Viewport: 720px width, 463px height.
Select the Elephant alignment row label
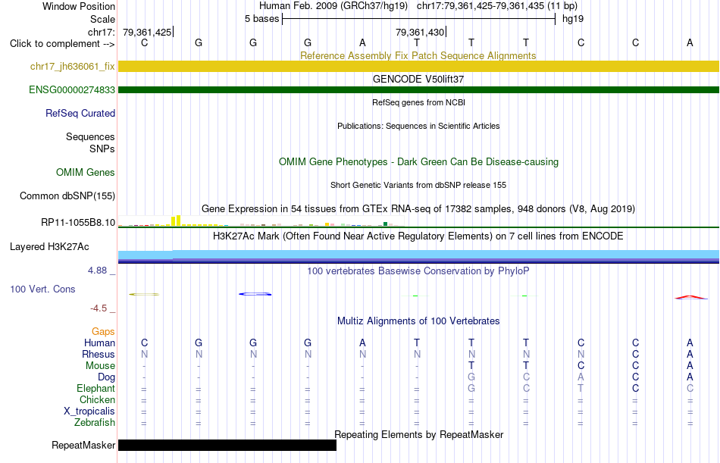pos(96,389)
